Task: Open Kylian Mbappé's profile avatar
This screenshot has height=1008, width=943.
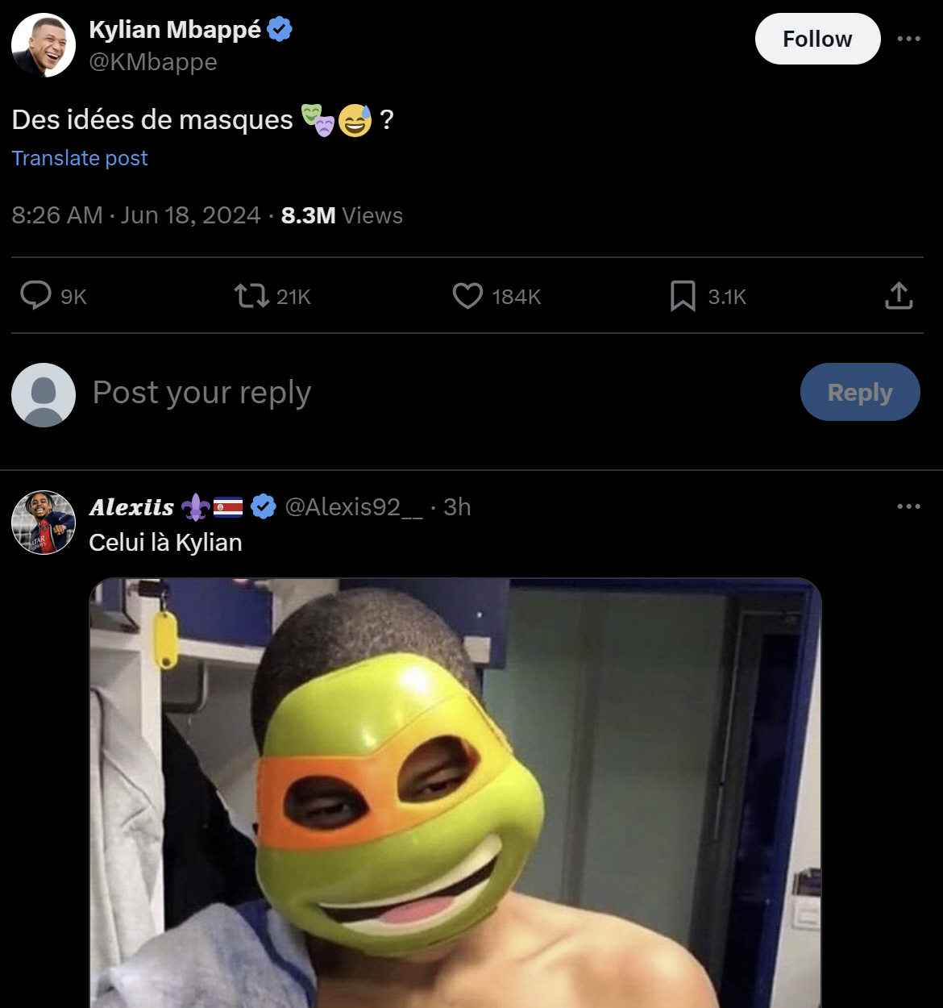Action: [x=44, y=45]
